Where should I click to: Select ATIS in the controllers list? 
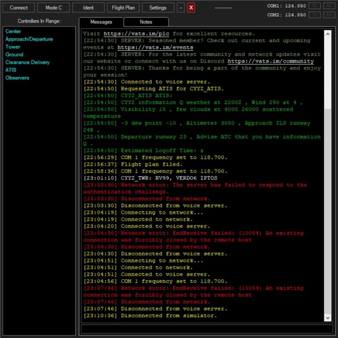click(10, 70)
